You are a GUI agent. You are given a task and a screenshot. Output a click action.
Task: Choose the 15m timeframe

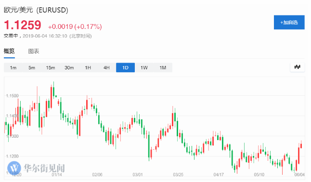pyautogui.click(x=51, y=68)
